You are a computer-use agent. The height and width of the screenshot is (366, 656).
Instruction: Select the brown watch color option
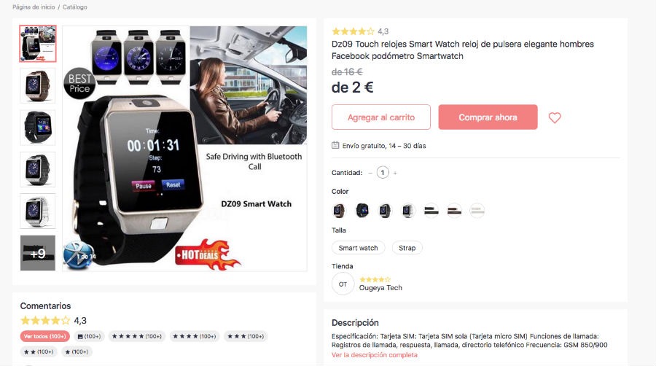click(x=339, y=211)
